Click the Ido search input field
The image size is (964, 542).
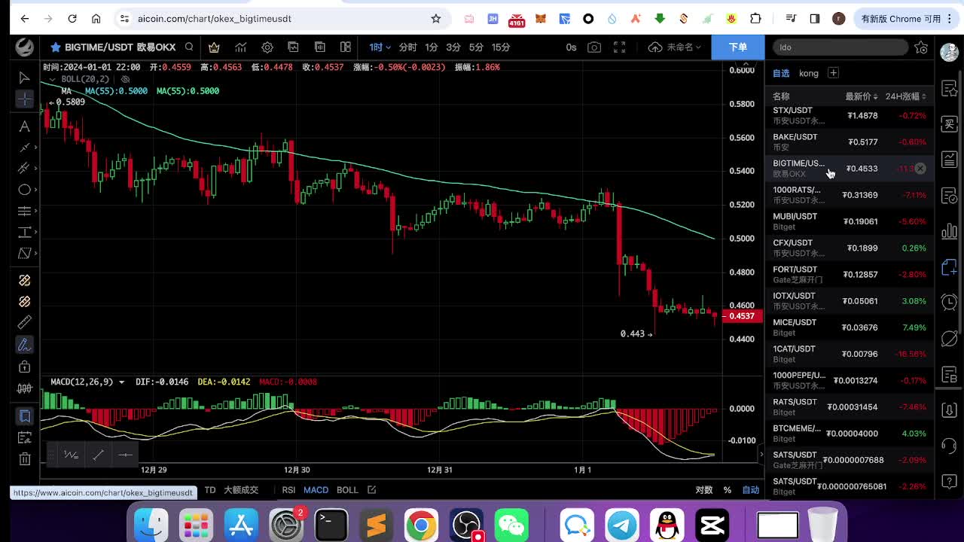point(840,47)
